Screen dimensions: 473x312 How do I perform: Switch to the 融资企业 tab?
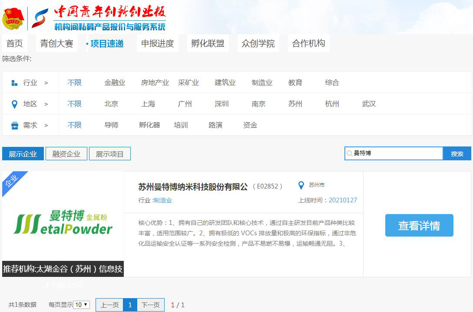tap(66, 153)
